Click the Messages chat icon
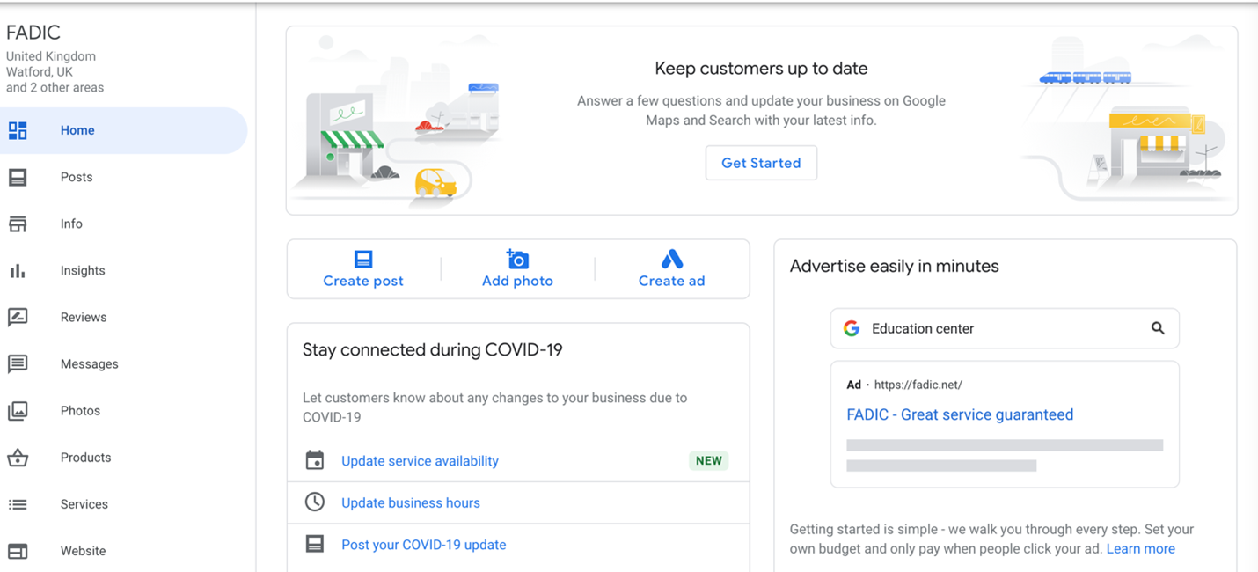Viewport: 1258px width, 572px height. (18, 364)
